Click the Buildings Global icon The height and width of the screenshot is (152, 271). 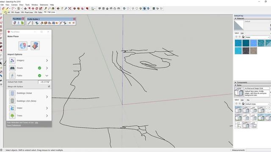pyautogui.click(x=12, y=93)
